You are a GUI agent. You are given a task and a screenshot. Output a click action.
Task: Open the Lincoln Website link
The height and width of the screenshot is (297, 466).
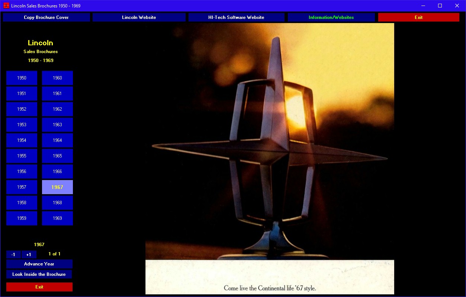pos(139,17)
